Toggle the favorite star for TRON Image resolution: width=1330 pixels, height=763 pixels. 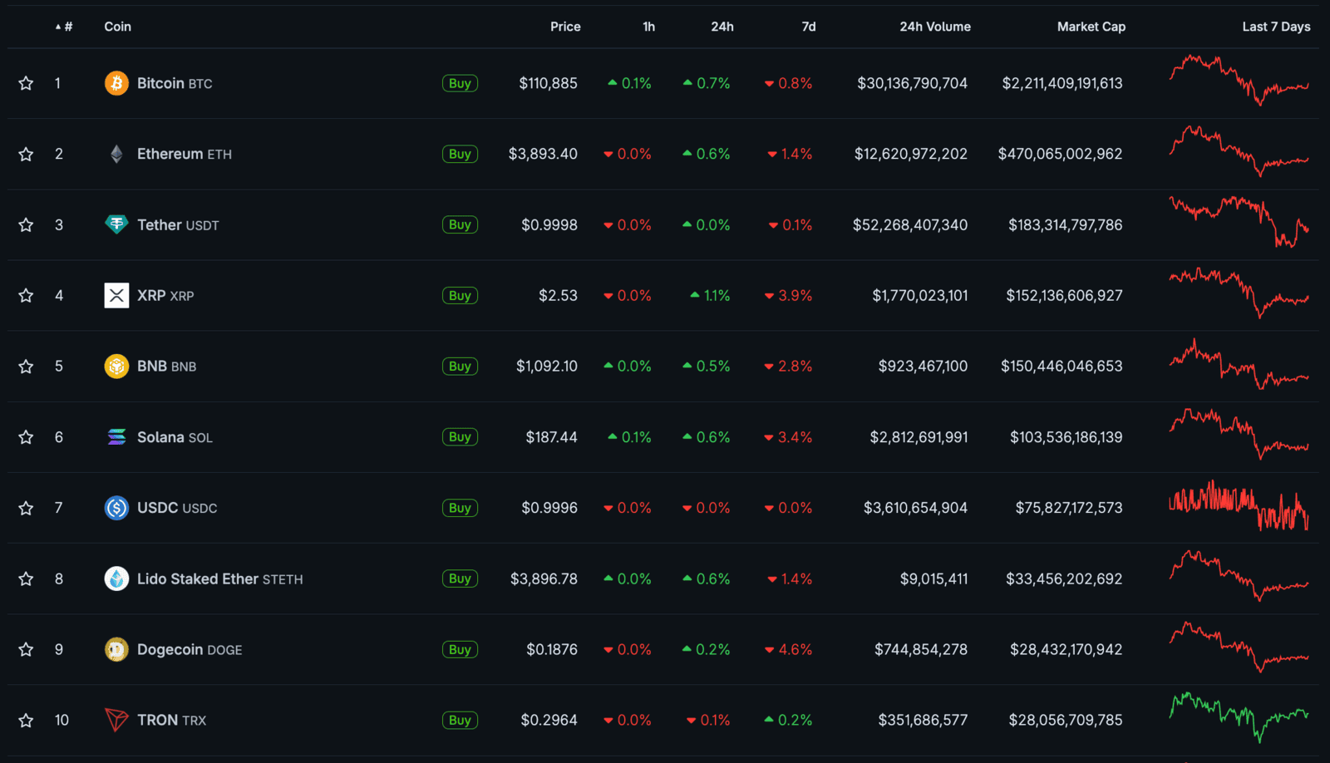coord(26,720)
